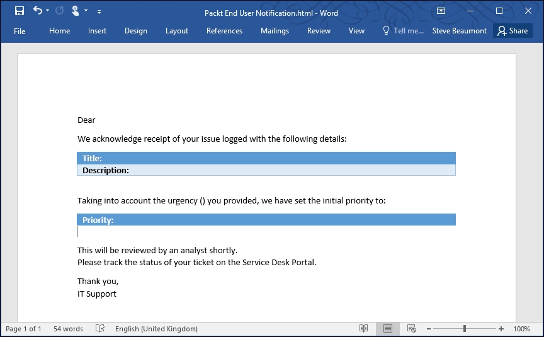Open the Insert ribbon tab
Image resolution: width=544 pixels, height=337 pixels.
pyautogui.click(x=97, y=31)
